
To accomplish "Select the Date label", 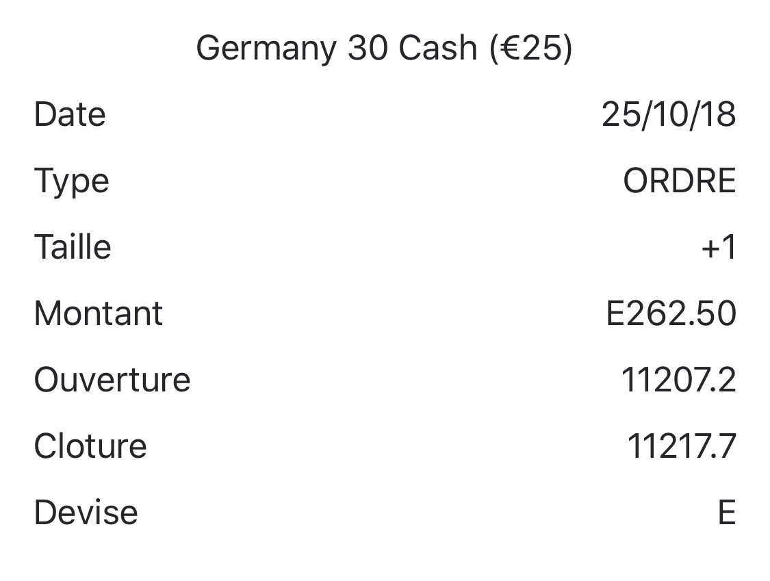I will click(x=70, y=114).
